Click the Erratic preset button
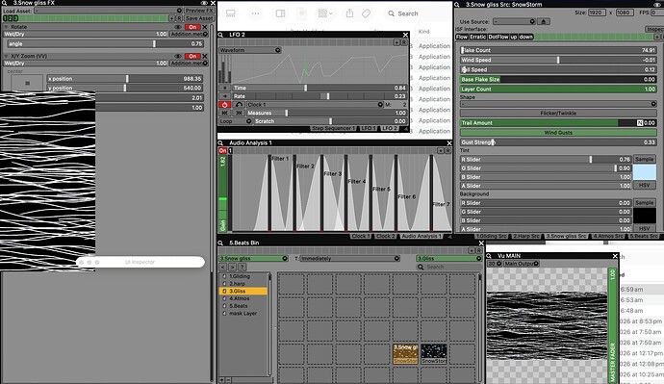This screenshot has height=384, width=664. pos(477,38)
